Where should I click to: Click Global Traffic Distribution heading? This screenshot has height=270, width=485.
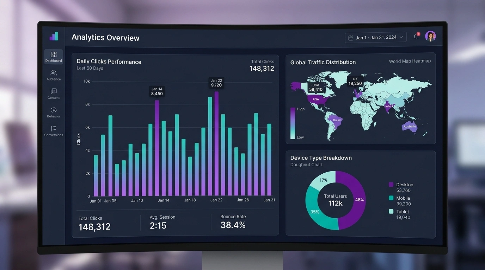323,62
